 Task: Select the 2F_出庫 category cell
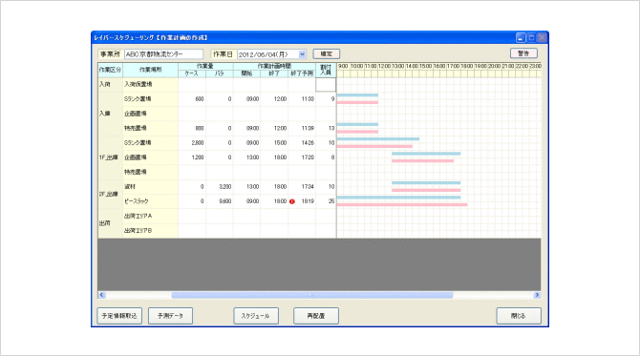pos(110,194)
